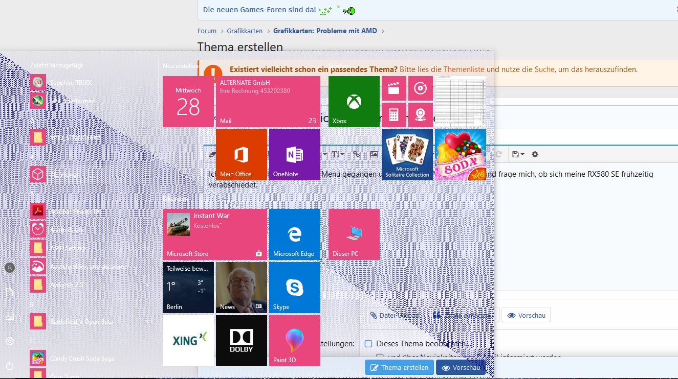The width and height of the screenshot is (678, 379).
Task: Open the Xbox tile
Action: [354, 102]
